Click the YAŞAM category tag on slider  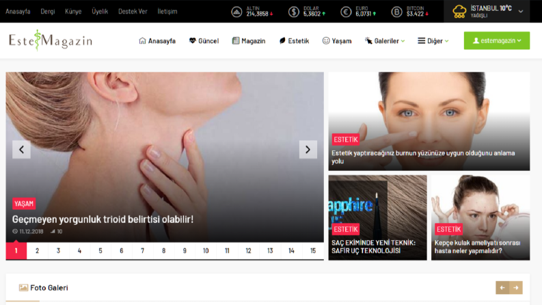24,204
